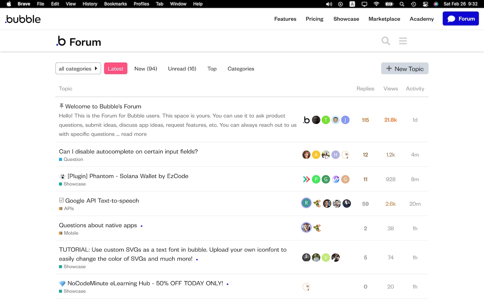Create a New Topic

(405, 69)
